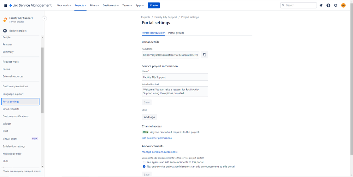353x177 pixels.
Task: Expand the Dashboards dropdown
Action: tap(111, 5)
